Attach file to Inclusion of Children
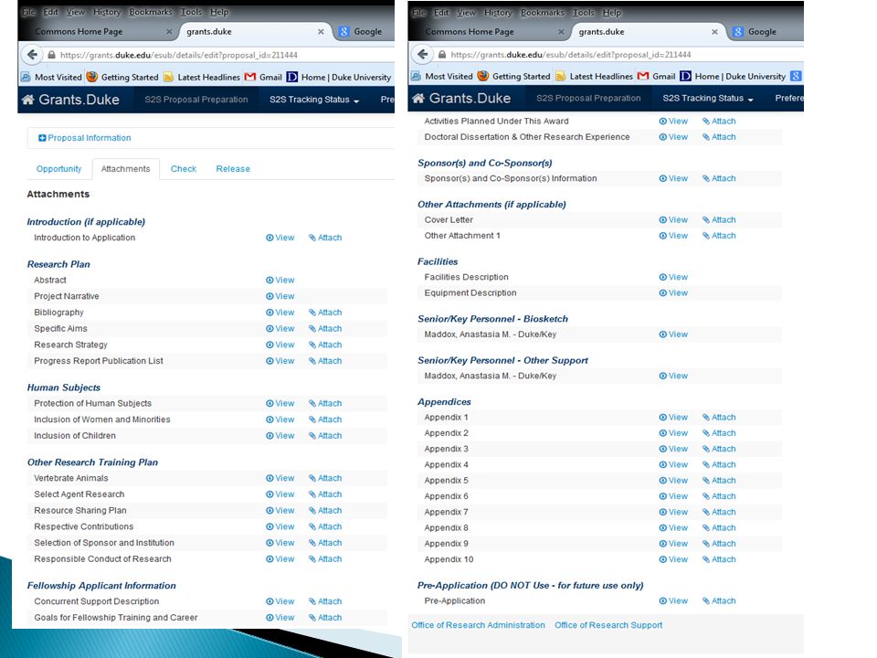Image resolution: width=877 pixels, height=658 pixels. (325, 436)
